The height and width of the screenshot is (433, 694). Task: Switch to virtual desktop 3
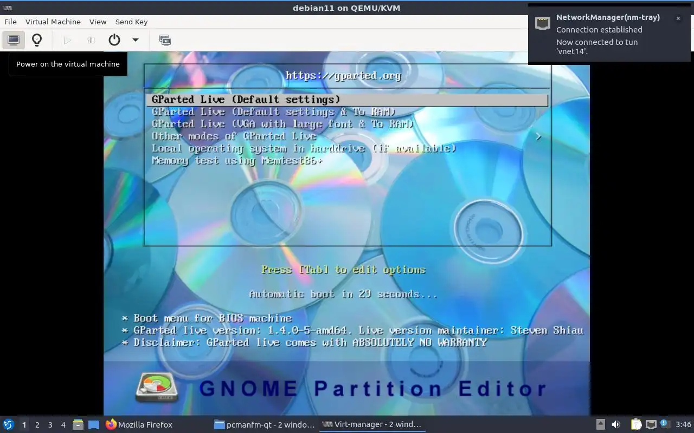click(x=50, y=425)
